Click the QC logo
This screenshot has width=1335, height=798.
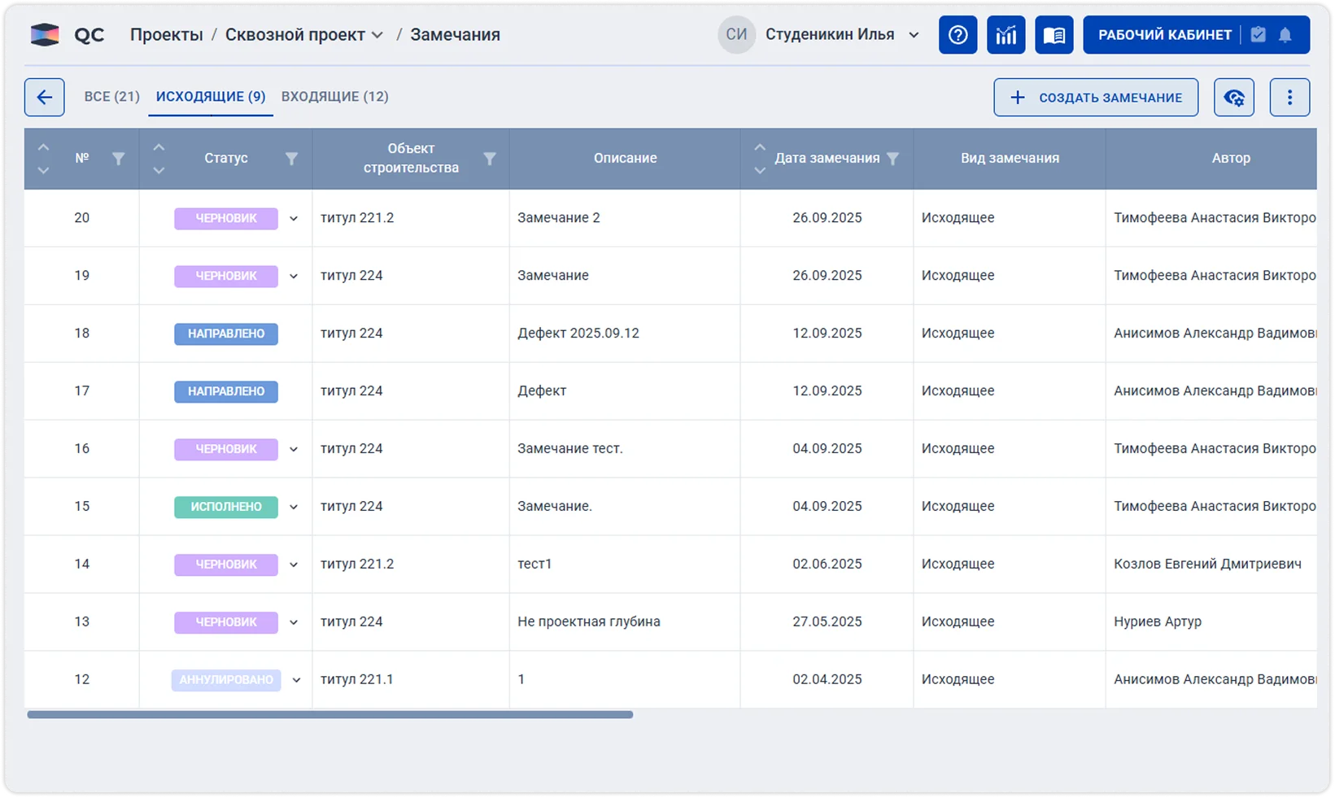(x=68, y=35)
